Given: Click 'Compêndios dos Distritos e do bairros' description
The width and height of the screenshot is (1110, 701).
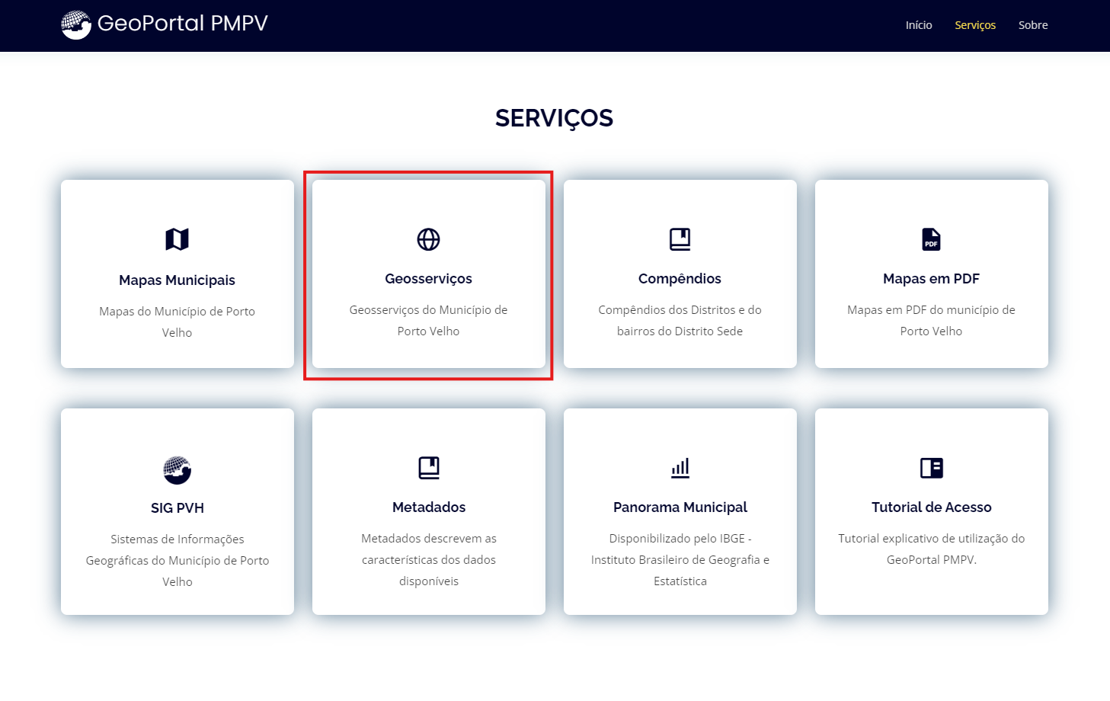Looking at the screenshot, I should pyautogui.click(x=680, y=320).
